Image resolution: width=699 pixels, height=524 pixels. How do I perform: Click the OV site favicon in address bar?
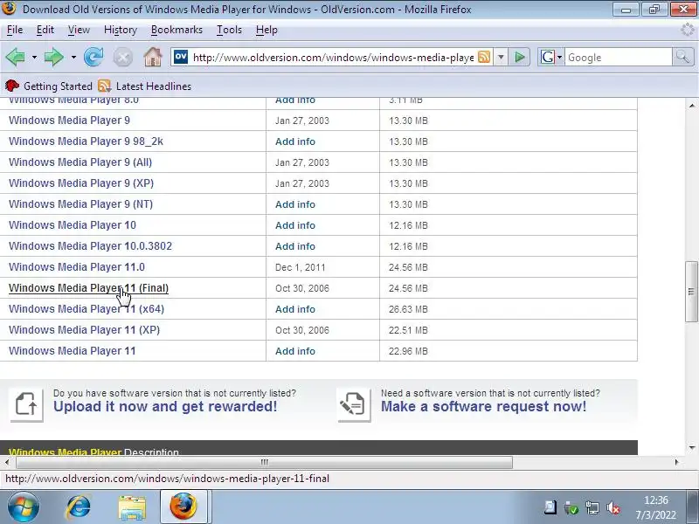[x=181, y=57]
